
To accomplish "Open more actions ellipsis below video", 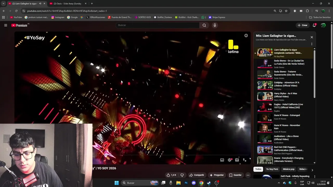I will [x=248, y=175].
